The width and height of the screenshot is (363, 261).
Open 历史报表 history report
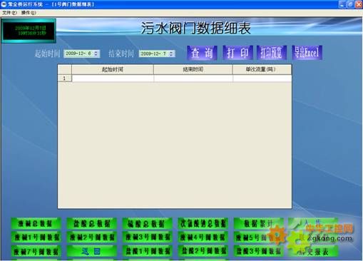(x=313, y=252)
